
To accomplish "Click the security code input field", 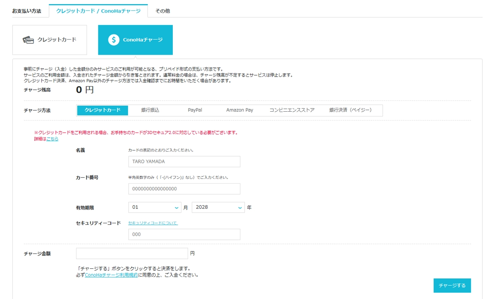I will [x=184, y=234].
